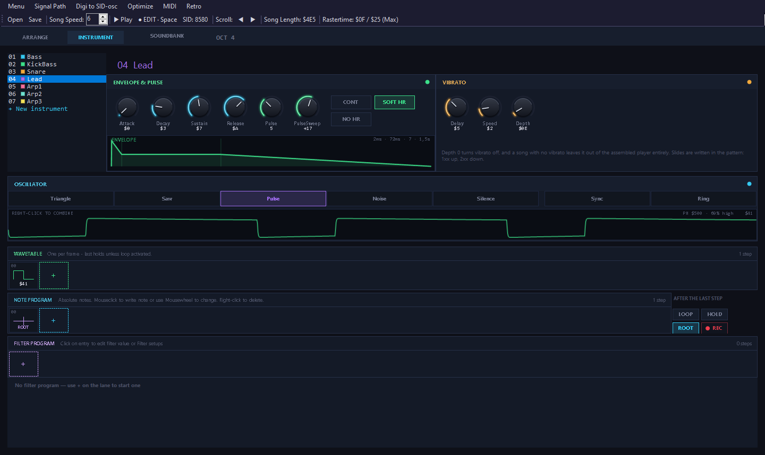Select the Silence waveform
The height and width of the screenshot is (455, 765).
point(486,199)
